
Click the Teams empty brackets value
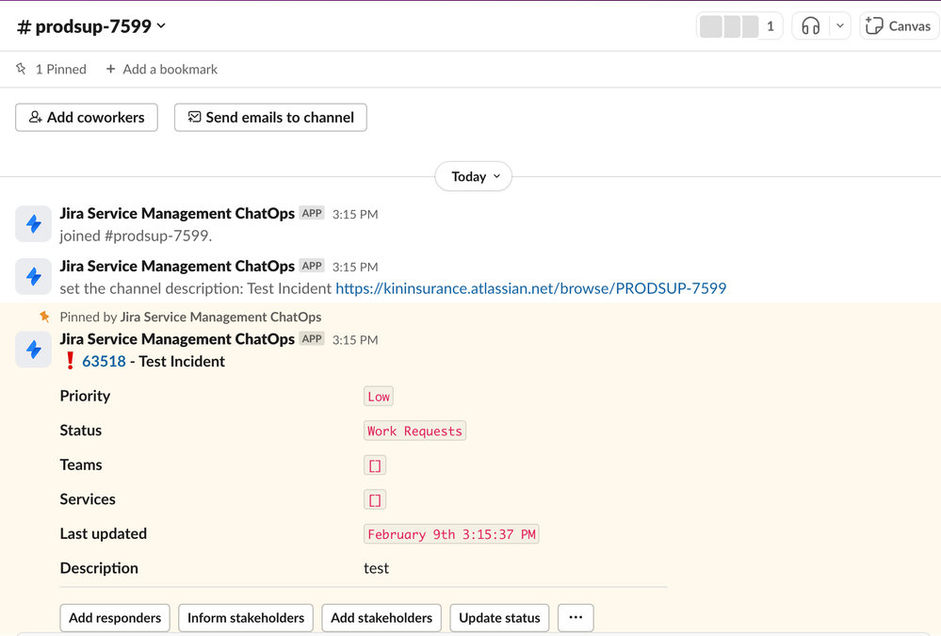375,465
